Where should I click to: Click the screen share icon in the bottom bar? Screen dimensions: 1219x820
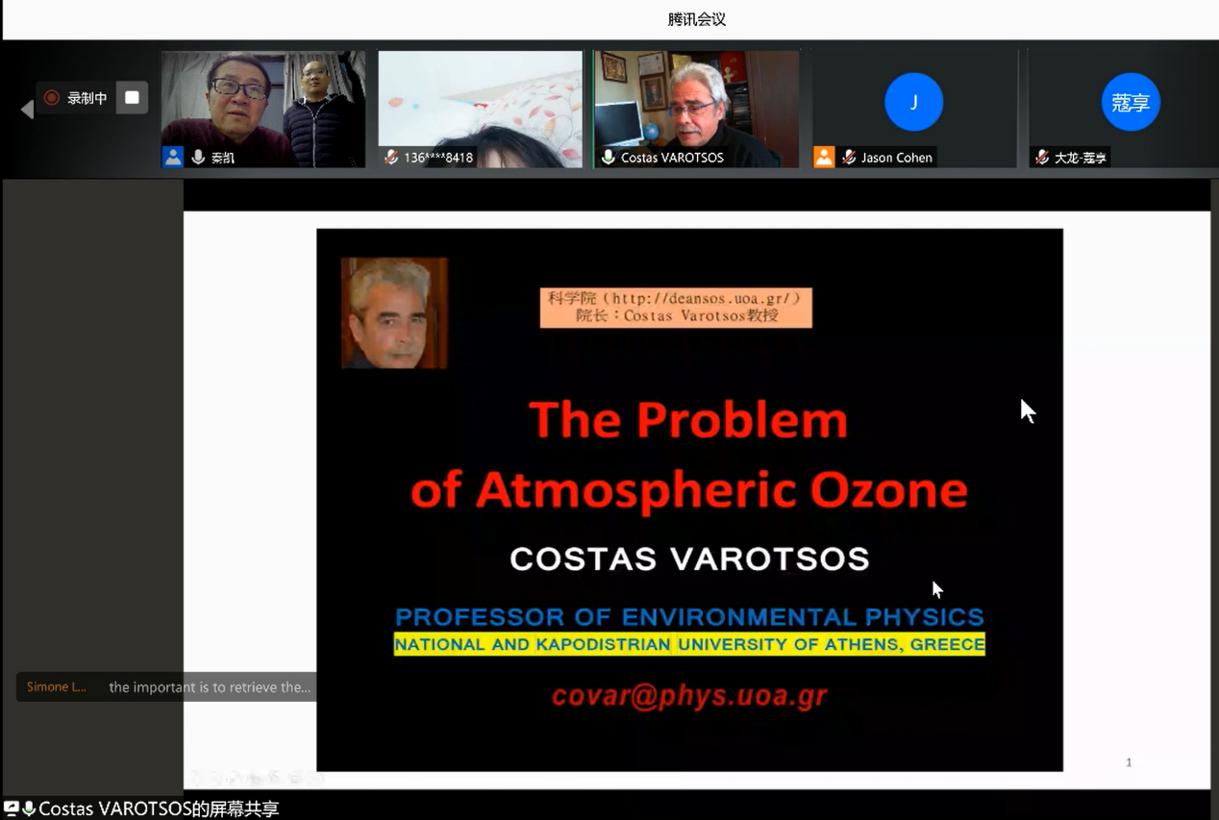click(x=12, y=808)
